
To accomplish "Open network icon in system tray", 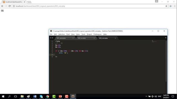I will click(x=152, y=97).
